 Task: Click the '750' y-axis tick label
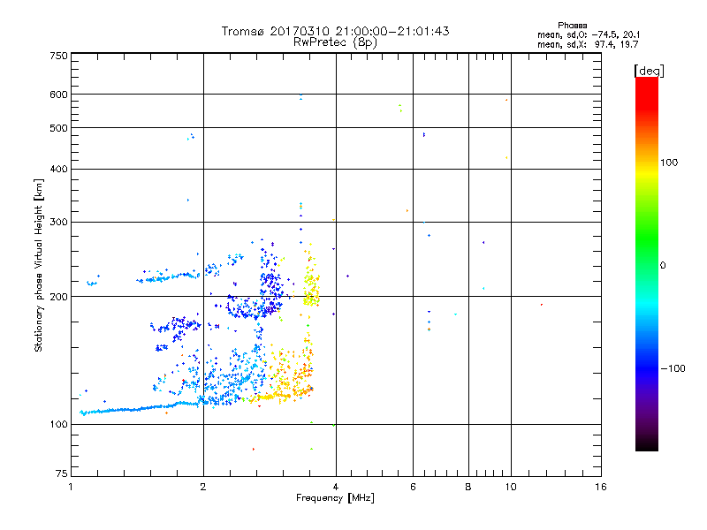[58, 56]
